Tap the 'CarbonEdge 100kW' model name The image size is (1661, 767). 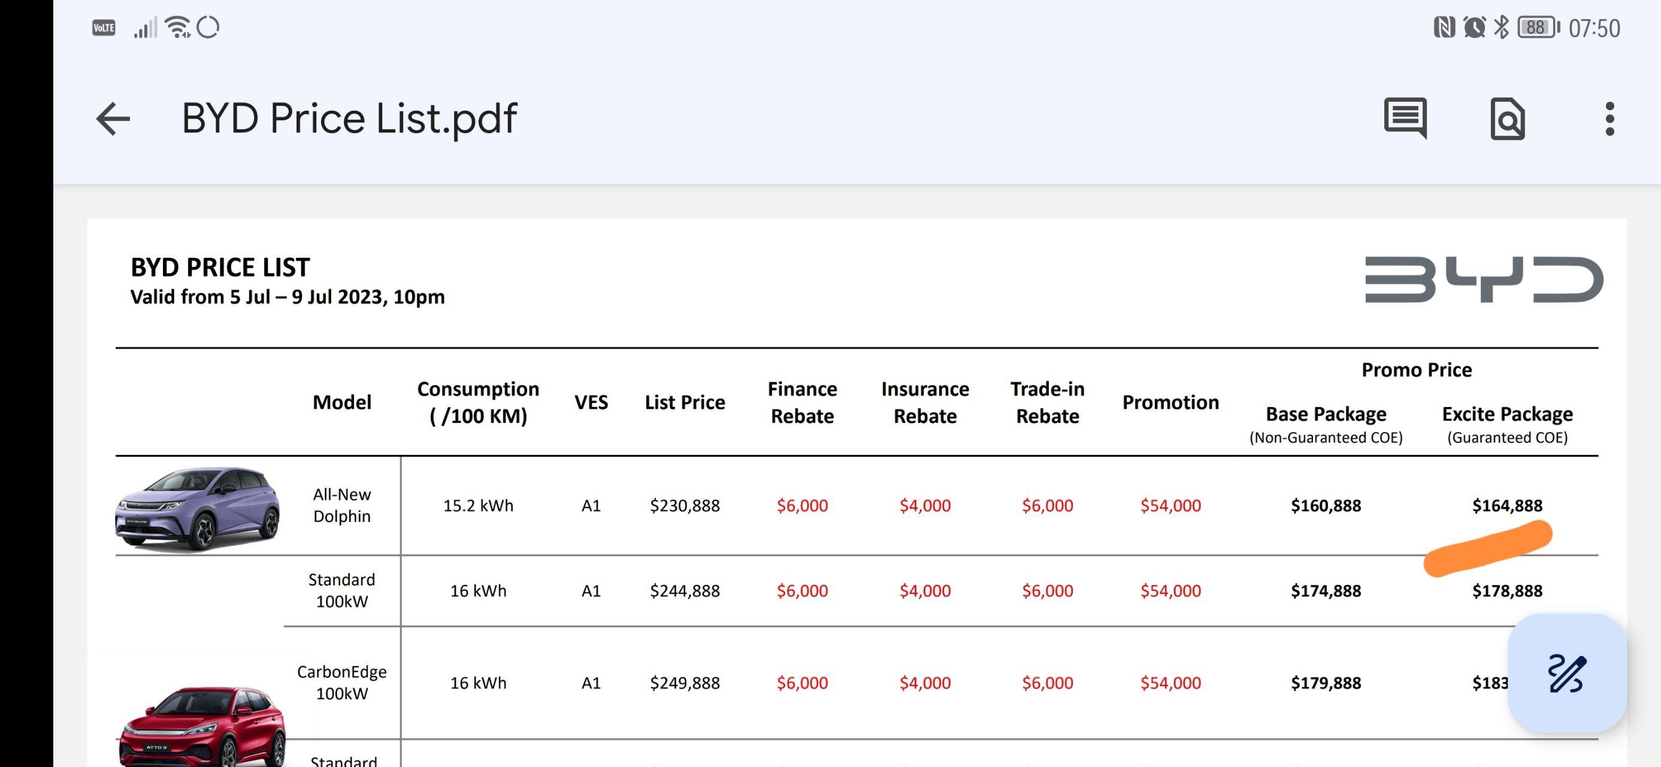pyautogui.click(x=342, y=683)
